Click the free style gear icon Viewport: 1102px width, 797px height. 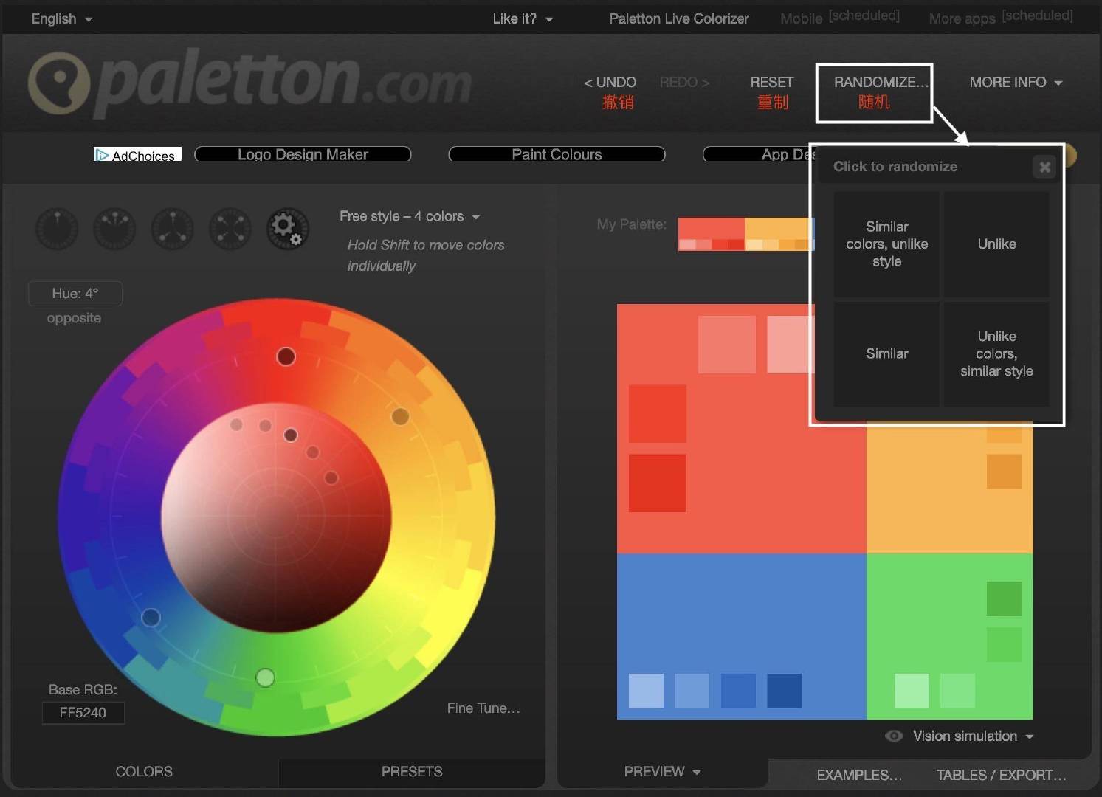(x=287, y=228)
